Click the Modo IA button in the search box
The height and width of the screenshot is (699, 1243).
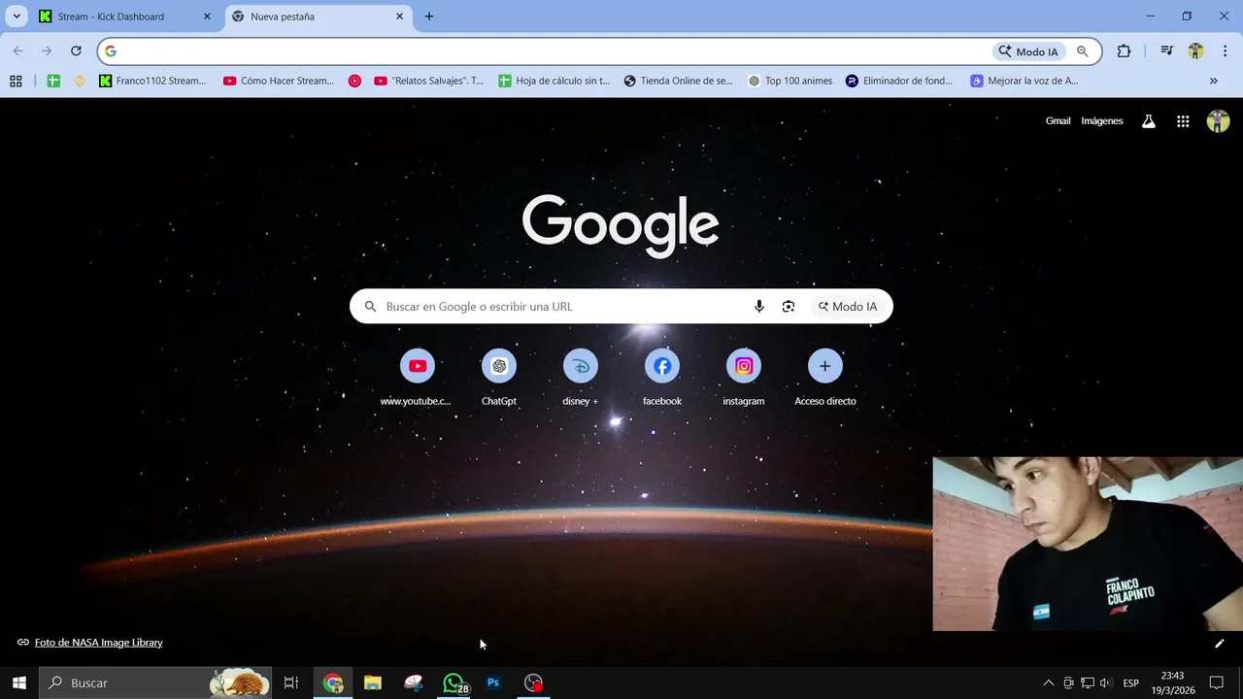848,307
